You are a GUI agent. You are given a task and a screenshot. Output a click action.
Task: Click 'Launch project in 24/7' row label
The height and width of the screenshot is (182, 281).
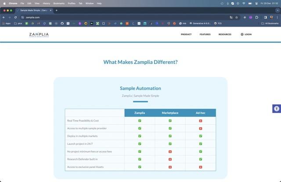click(80, 144)
